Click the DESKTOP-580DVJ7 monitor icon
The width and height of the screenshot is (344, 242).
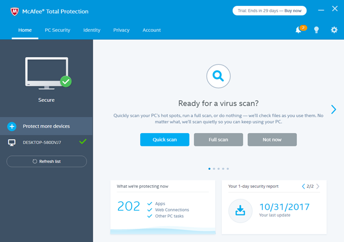click(12, 143)
